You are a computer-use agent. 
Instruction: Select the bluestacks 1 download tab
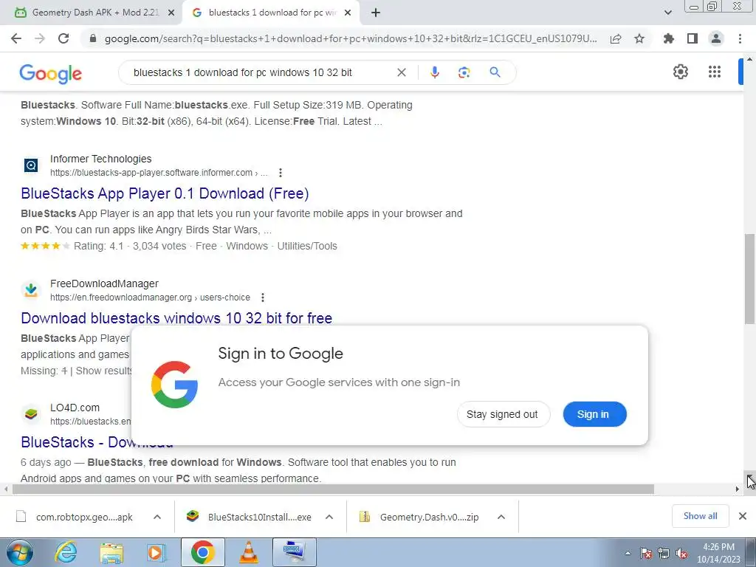pyautogui.click(x=272, y=13)
